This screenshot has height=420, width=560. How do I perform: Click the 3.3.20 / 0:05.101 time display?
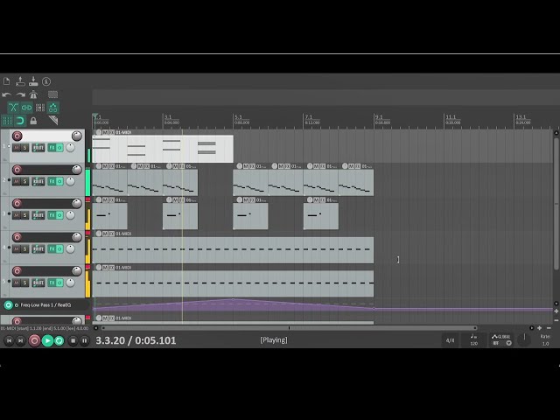point(136,340)
